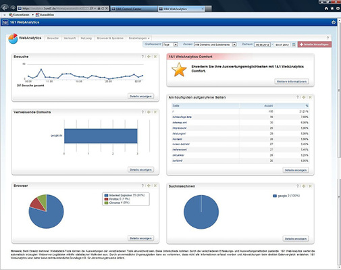This screenshot has width=341, height=270.
Task: Click the gold star Comfort icon
Action: tap(179, 70)
